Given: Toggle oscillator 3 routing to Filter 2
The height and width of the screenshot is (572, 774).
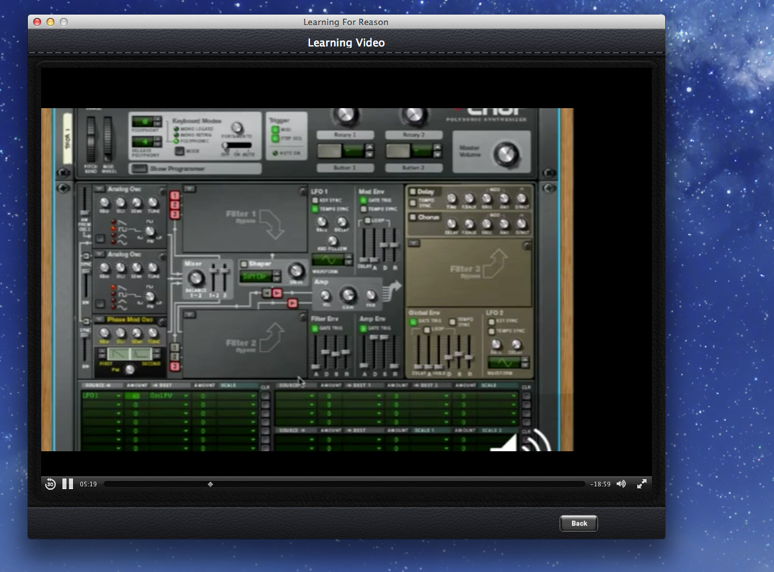Looking at the screenshot, I should tap(174, 366).
